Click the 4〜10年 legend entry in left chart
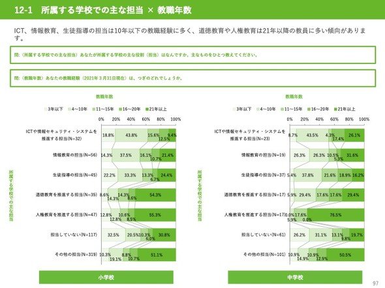The image size is (385, 288). (x=78, y=109)
